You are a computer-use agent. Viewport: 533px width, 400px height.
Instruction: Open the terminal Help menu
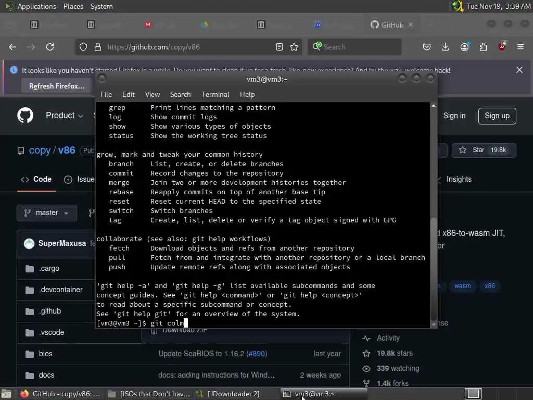point(247,95)
